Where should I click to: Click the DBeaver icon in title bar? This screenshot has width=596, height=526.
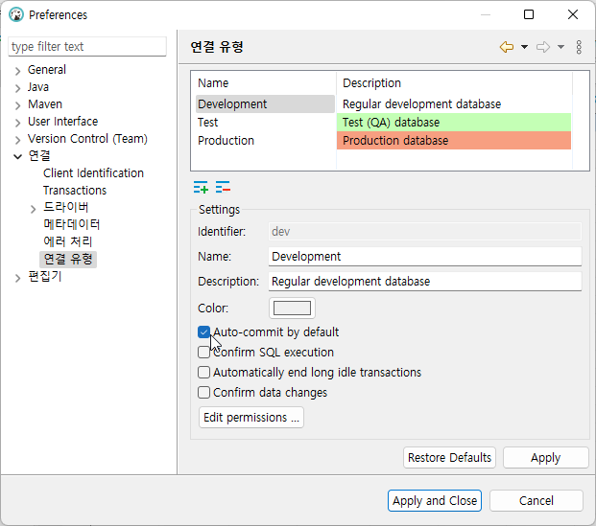[x=16, y=14]
